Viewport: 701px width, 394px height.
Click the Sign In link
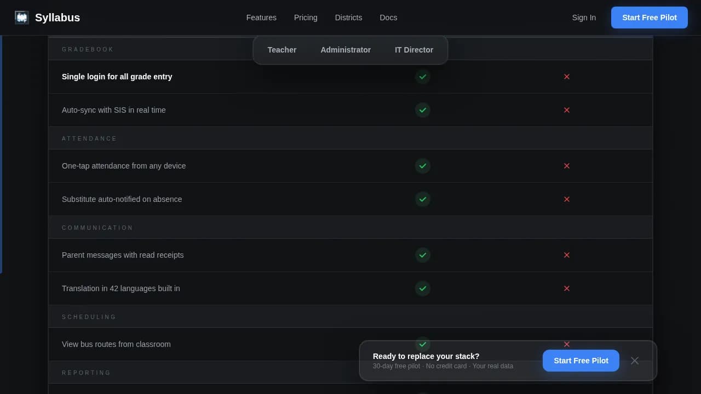pos(584,18)
